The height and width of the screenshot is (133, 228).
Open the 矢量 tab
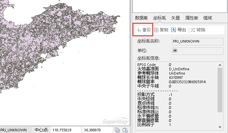click(175, 18)
